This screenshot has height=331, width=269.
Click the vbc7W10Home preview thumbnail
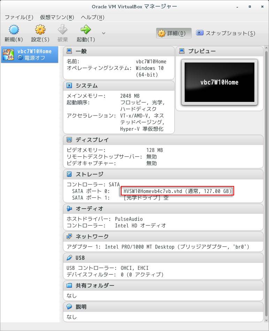[x=220, y=82]
